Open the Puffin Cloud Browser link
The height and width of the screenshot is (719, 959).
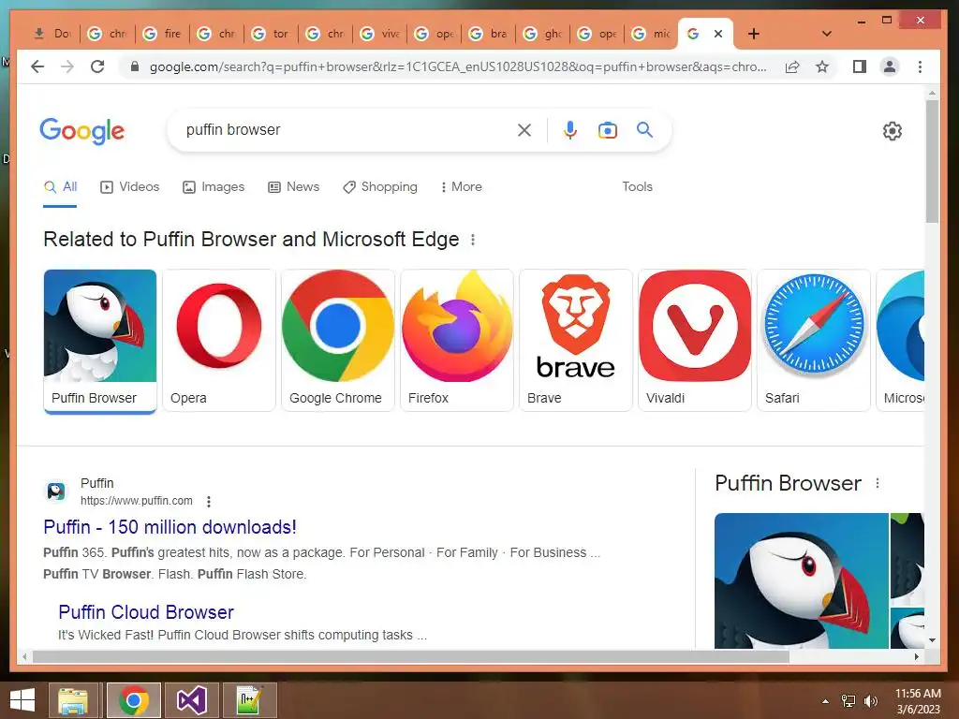click(x=146, y=612)
